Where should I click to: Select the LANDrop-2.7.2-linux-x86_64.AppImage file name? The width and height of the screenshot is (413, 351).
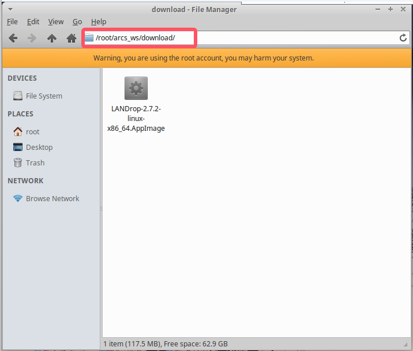(x=136, y=118)
